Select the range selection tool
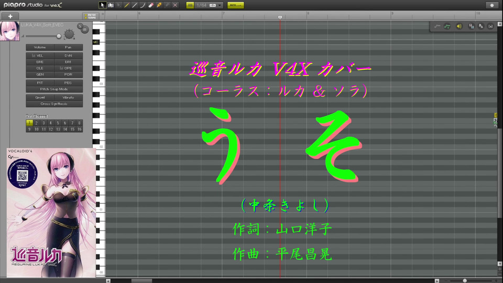The width and height of the screenshot is (503, 283). (x=111, y=5)
